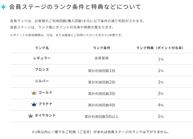Click the 4% point rate for プラチナ
Image resolution: width=193 pixels, height=139 pixels.
(x=161, y=105)
